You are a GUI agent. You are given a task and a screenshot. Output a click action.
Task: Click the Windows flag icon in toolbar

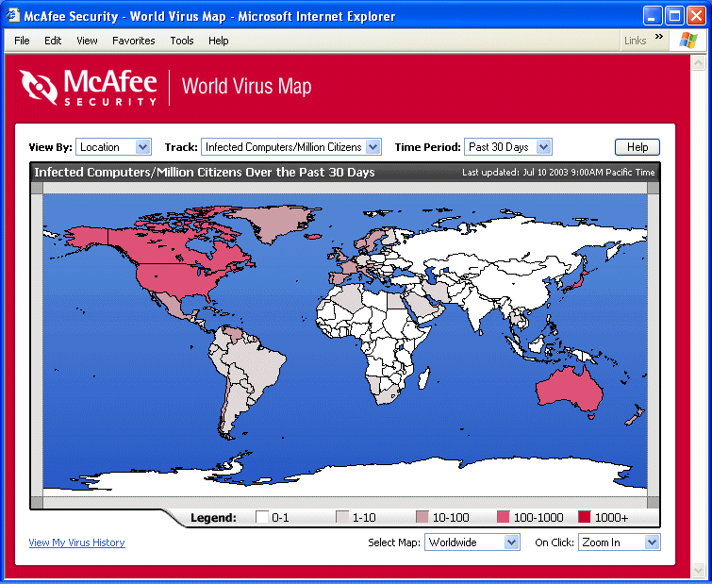point(687,41)
